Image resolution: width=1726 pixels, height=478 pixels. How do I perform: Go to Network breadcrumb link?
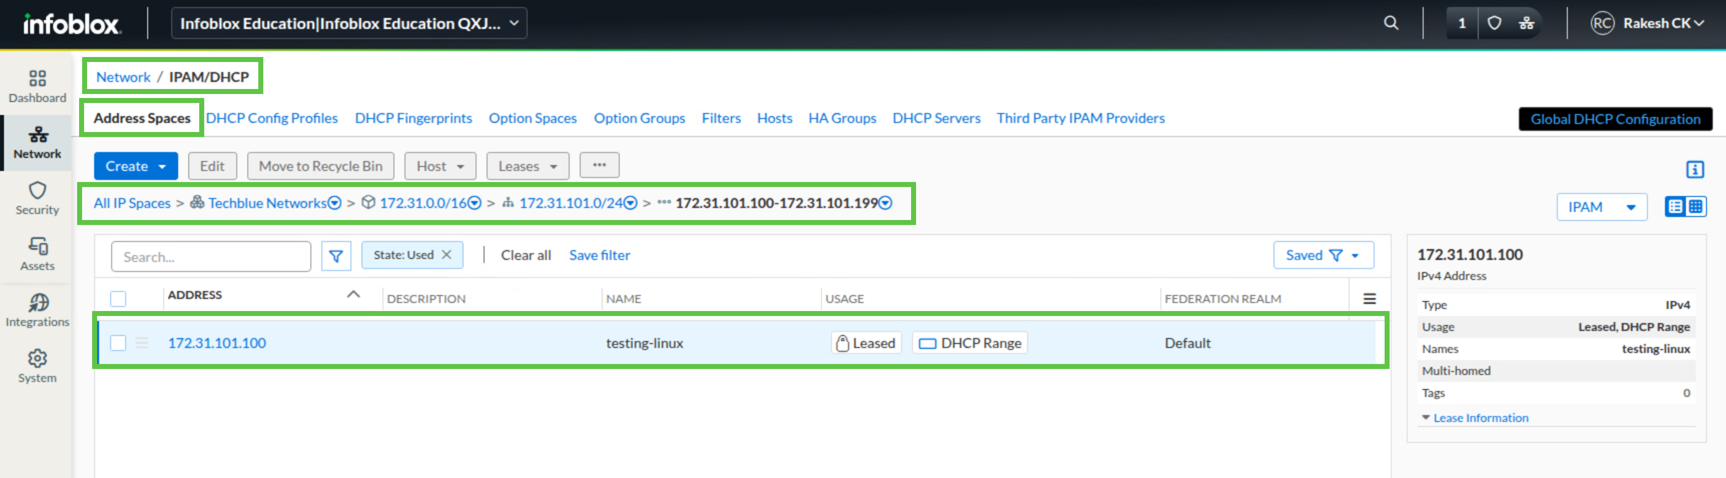123,77
